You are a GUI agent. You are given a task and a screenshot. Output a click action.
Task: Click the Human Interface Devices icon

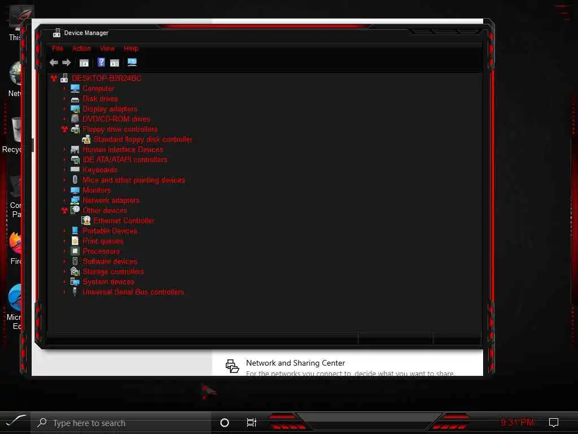point(75,149)
